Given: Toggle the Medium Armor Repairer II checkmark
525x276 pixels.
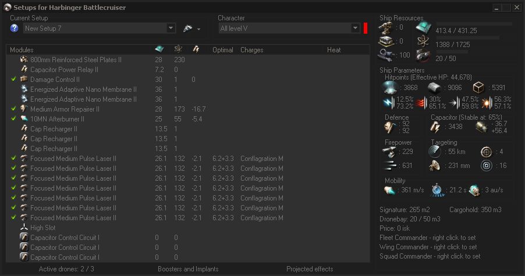Looking at the screenshot, I should coord(13,109).
